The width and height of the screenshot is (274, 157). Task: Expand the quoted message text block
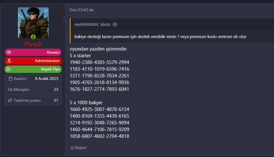click(x=160, y=36)
